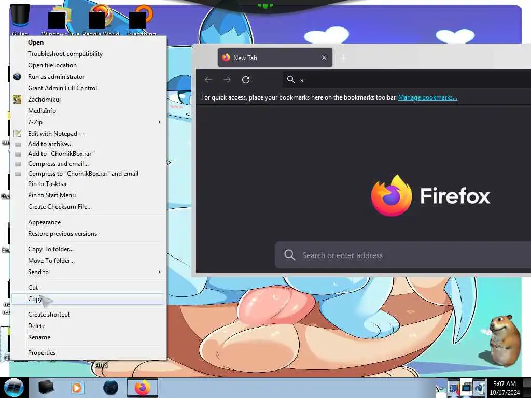Choose Run as administrator
Screen dimensions: 531x398
pos(89,77)
